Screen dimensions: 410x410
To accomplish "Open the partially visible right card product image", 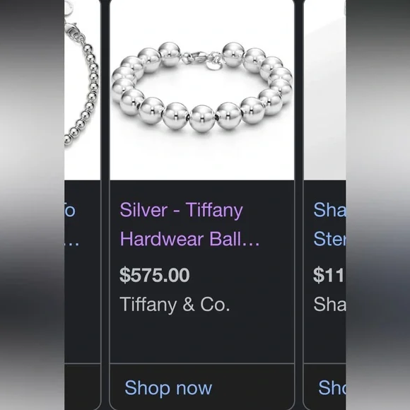I will click(324, 90).
